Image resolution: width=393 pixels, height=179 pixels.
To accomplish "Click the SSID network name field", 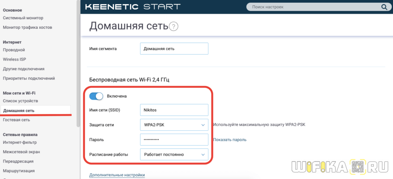I will click(174, 110).
